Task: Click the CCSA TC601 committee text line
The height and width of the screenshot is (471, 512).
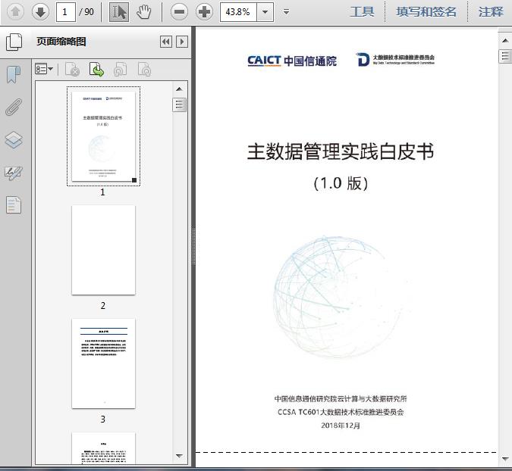Action: pyautogui.click(x=341, y=412)
